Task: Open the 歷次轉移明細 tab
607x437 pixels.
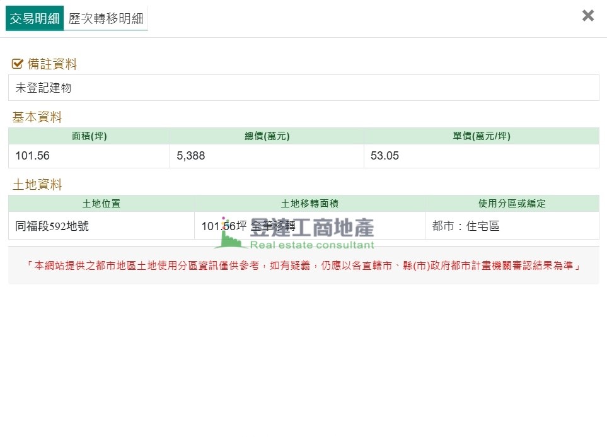Action: click(106, 19)
